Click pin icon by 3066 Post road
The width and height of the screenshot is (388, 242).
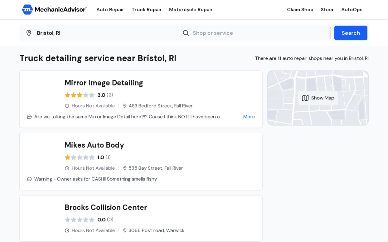point(125,230)
